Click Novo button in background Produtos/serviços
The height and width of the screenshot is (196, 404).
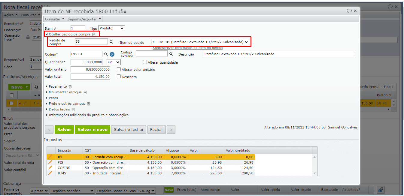(19, 87)
